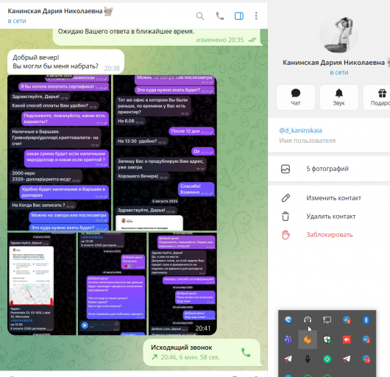The height and width of the screenshot is (377, 390).
Task: Open screenshot photo with 'Я бы хотела оплатить сертификат'
Action: (x=59, y=153)
